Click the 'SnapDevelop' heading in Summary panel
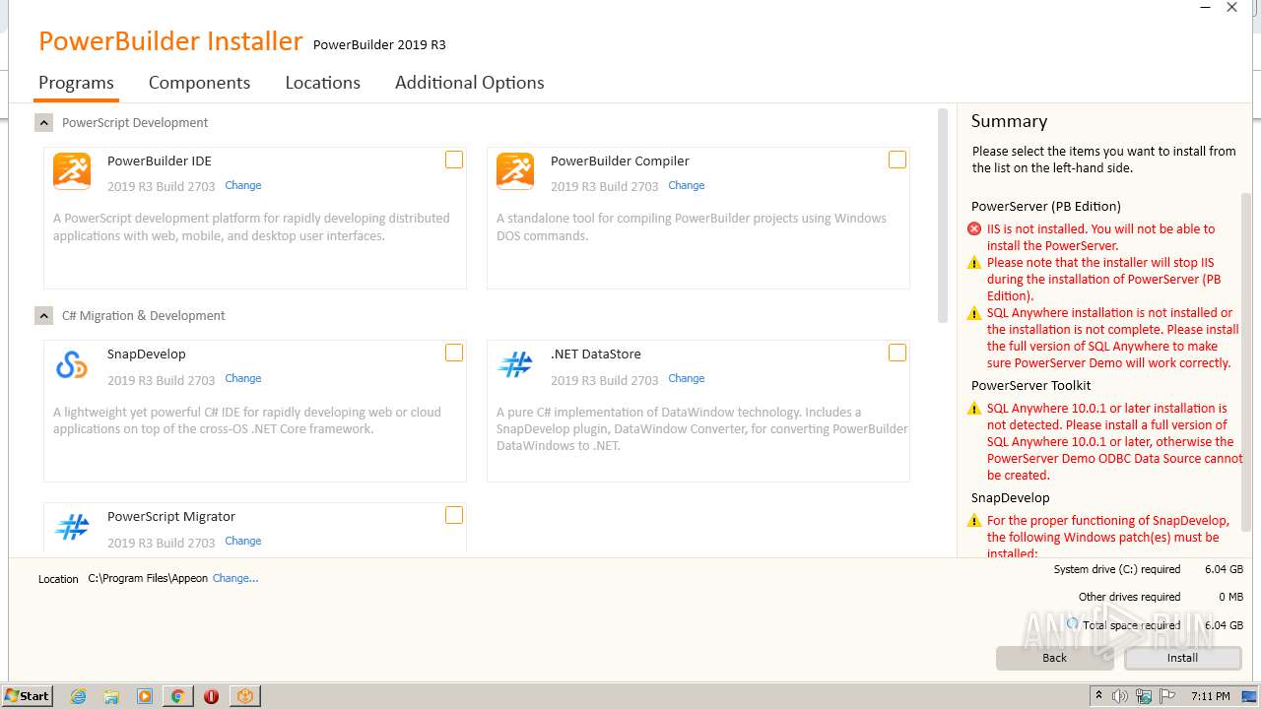1261x709 pixels. [1011, 498]
